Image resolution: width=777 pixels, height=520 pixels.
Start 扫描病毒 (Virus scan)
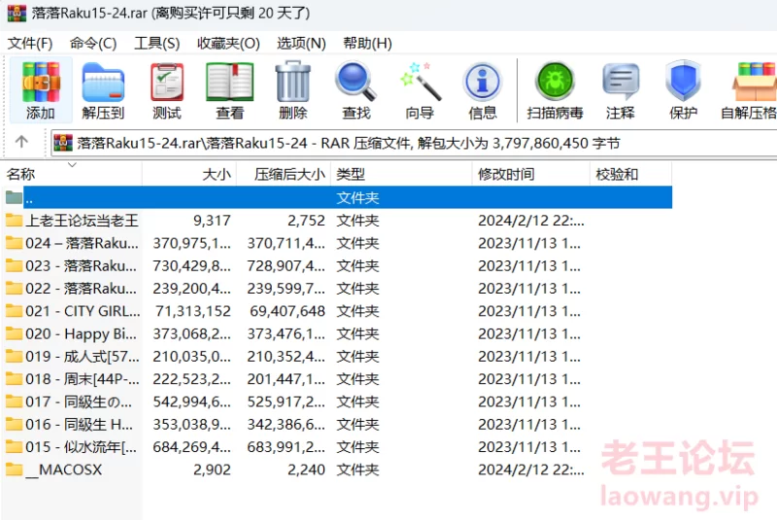click(x=555, y=89)
